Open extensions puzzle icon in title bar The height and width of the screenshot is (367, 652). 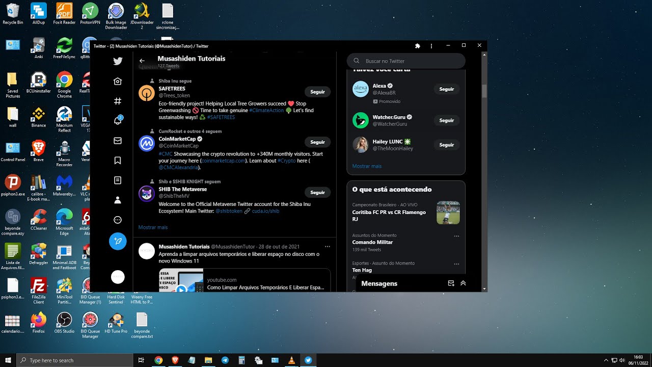418,46
